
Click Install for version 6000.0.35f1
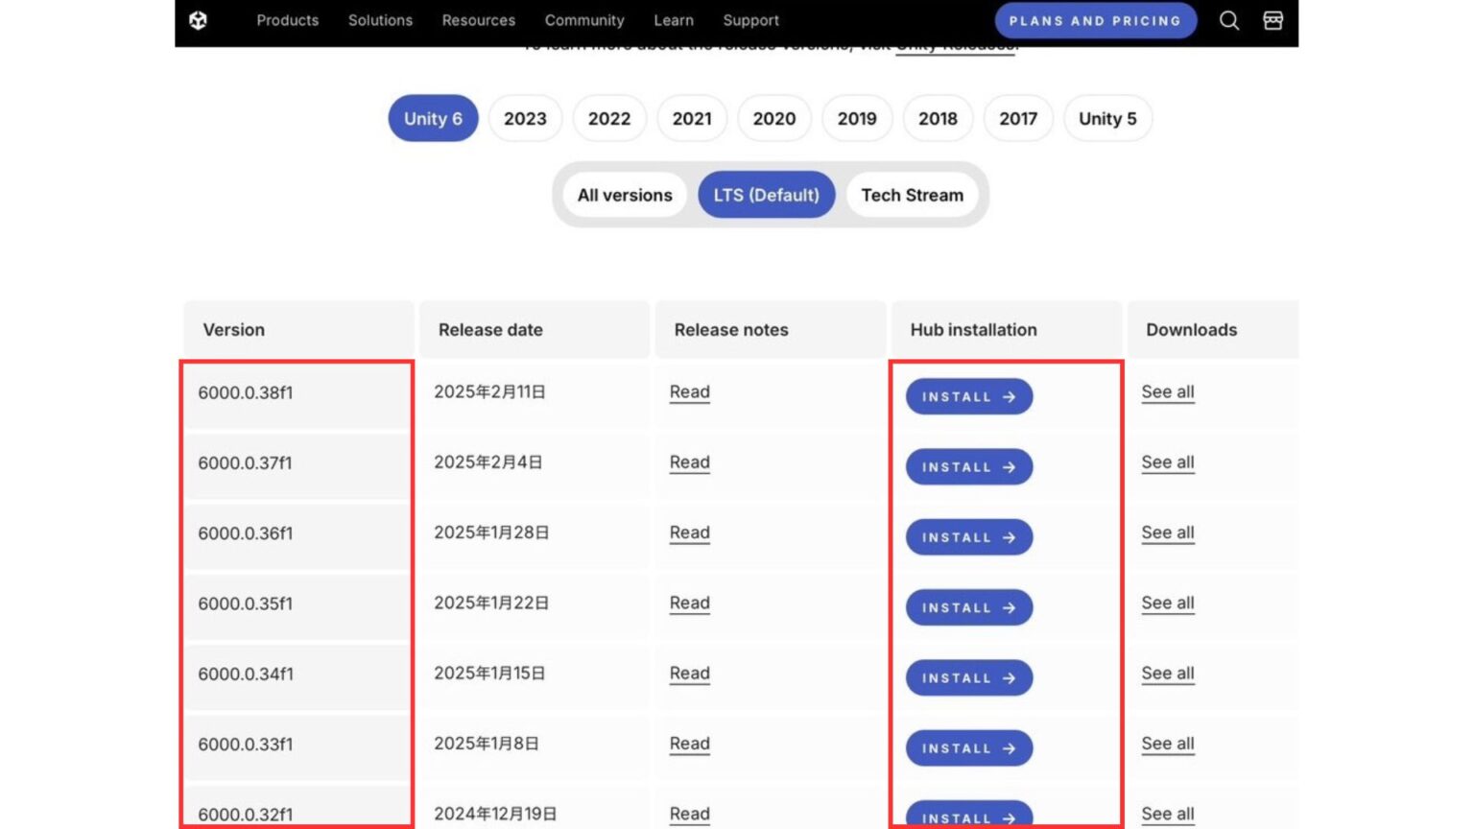tap(968, 607)
